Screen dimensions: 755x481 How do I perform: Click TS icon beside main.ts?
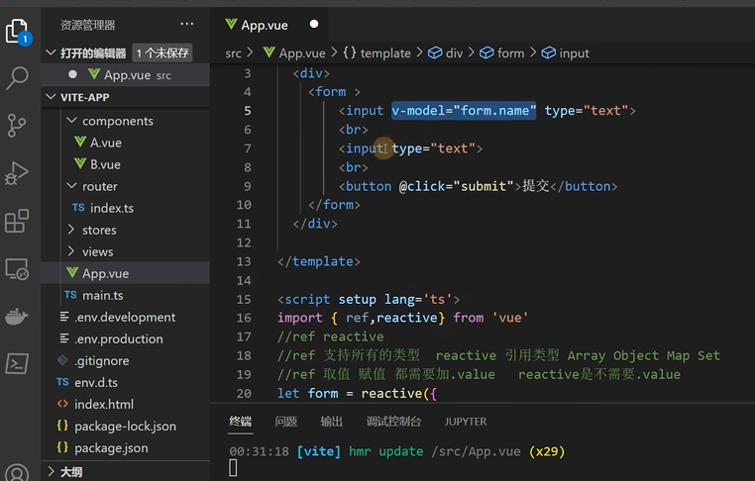(x=70, y=295)
